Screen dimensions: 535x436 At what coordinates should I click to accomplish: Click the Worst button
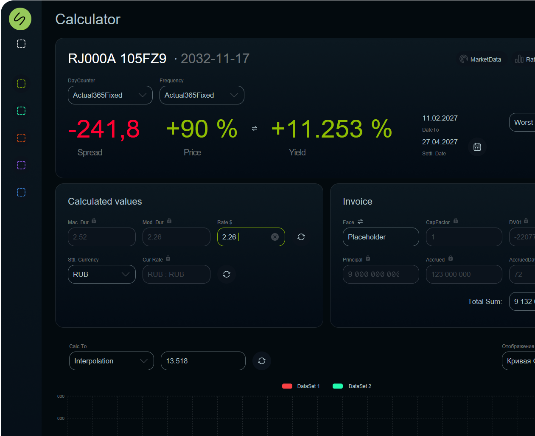click(x=523, y=122)
